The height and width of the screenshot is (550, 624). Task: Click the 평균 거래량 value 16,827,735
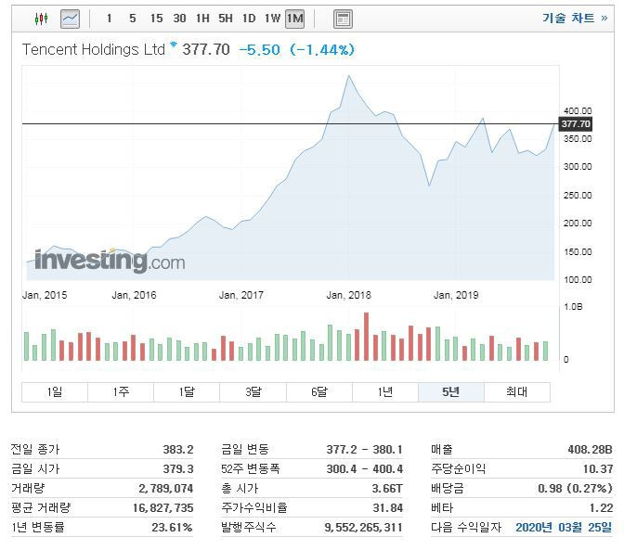pos(162,508)
